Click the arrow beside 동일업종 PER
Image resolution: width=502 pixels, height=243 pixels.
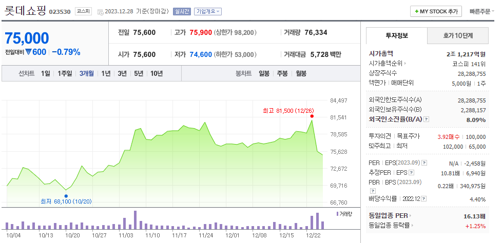point(411,216)
